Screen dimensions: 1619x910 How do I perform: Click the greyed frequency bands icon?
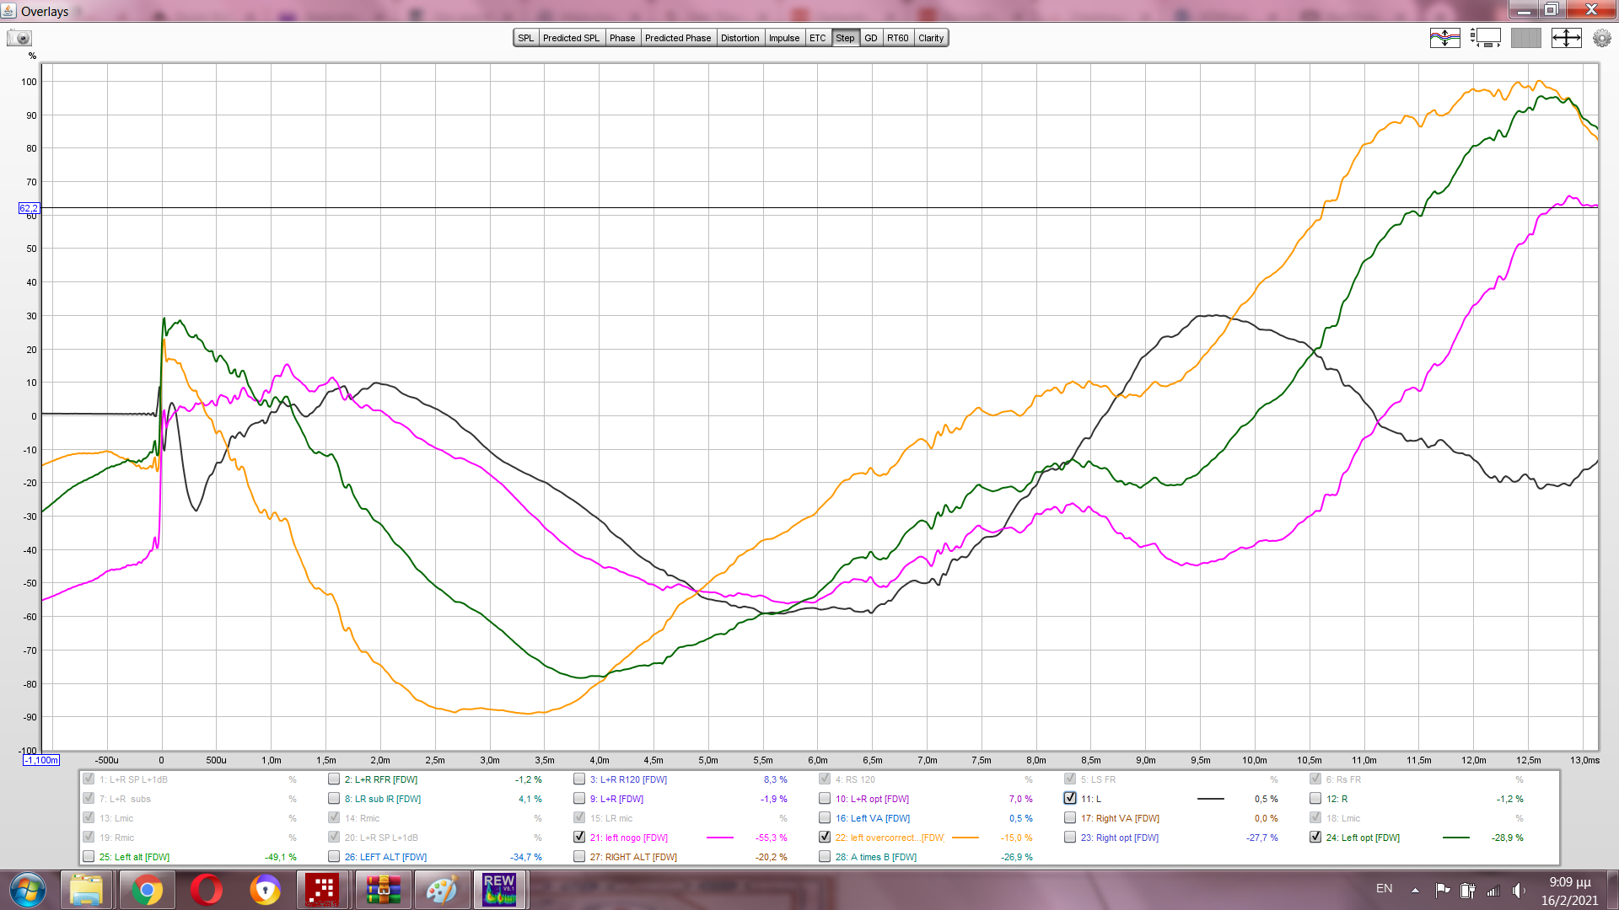[1525, 38]
